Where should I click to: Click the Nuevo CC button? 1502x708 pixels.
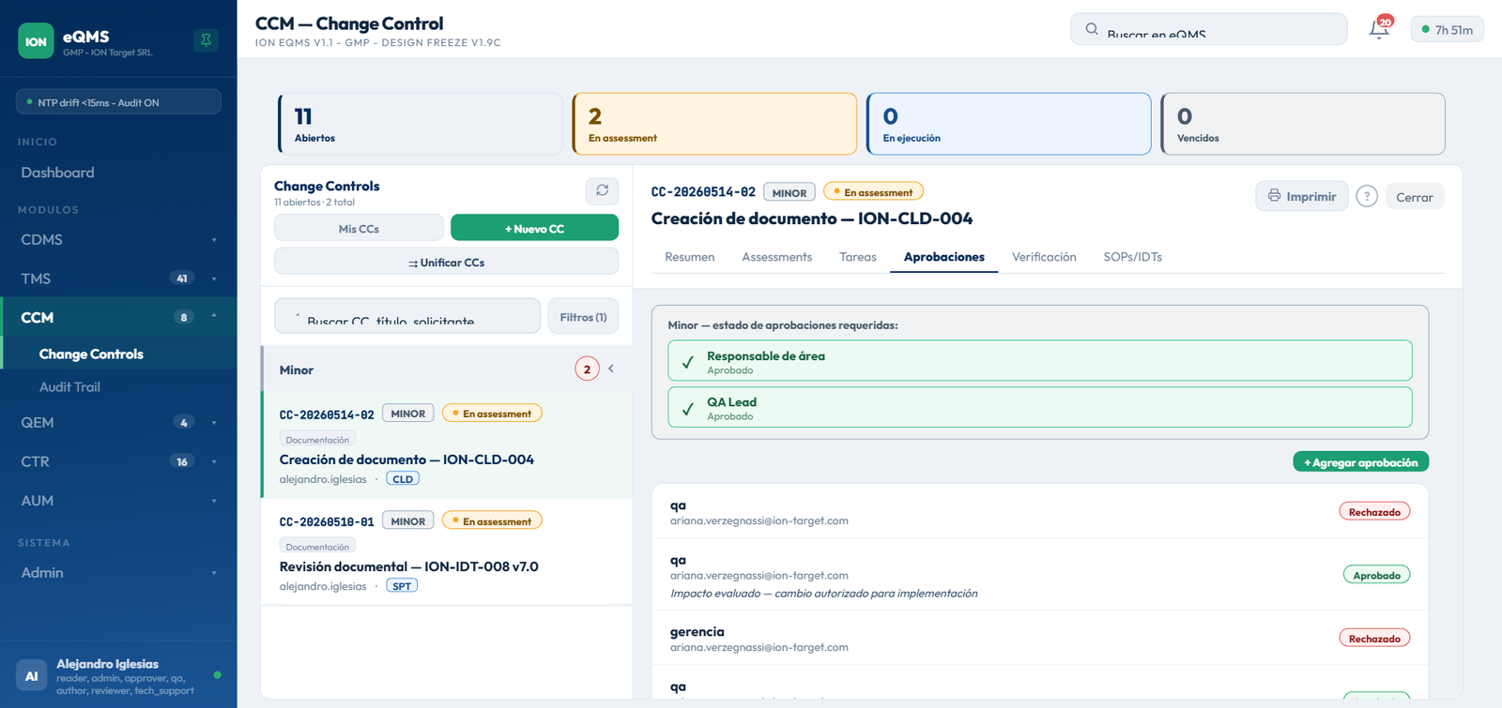tap(534, 228)
